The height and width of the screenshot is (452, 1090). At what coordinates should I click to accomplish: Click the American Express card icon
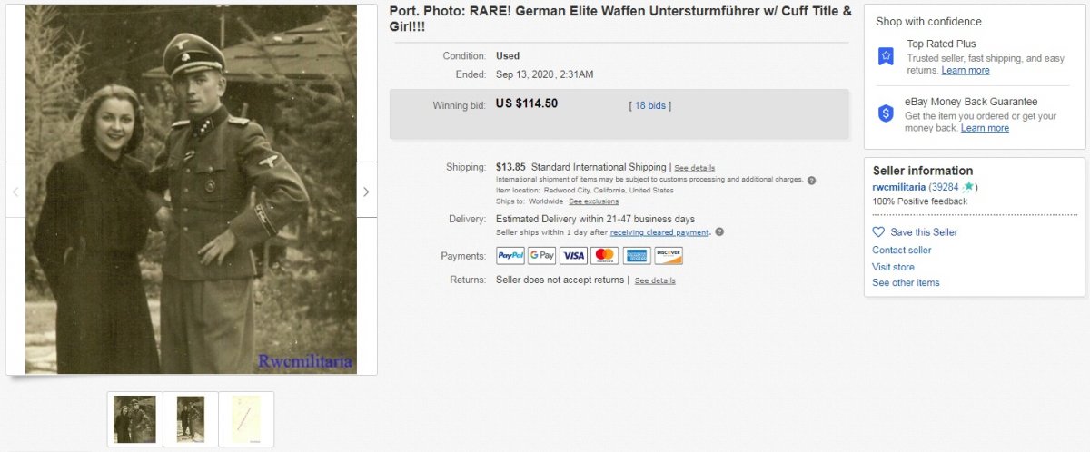(x=637, y=256)
